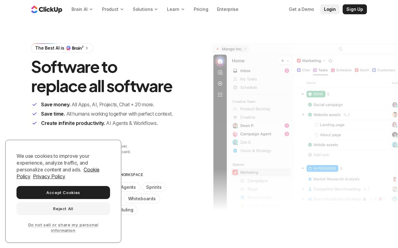Viewport: 398px width, 248px height.
Task: Open the Home icon in the mockup sidebar
Action: tap(220, 61)
